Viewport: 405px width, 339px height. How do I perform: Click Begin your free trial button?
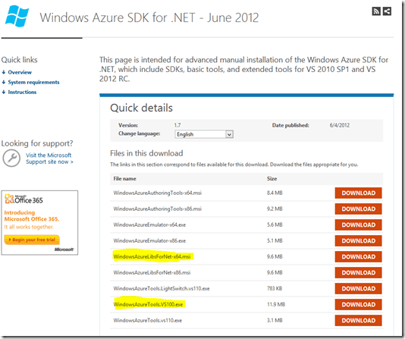click(32, 240)
